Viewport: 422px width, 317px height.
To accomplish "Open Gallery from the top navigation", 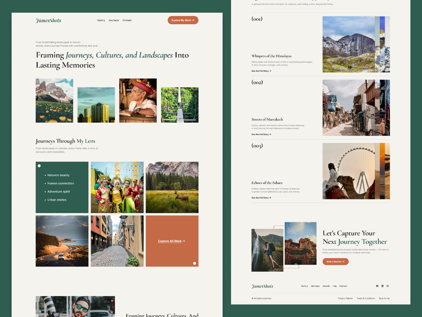I will [101, 20].
